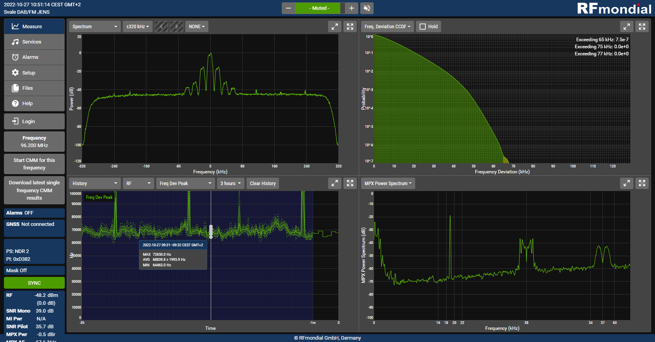Click the Frequency 96.200 MHz field

tap(34, 142)
